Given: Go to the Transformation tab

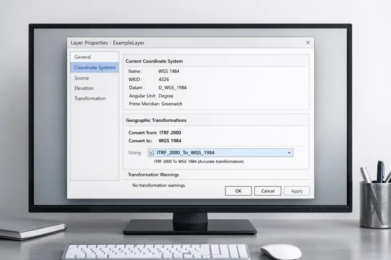Looking at the screenshot, I should tap(95, 99).
